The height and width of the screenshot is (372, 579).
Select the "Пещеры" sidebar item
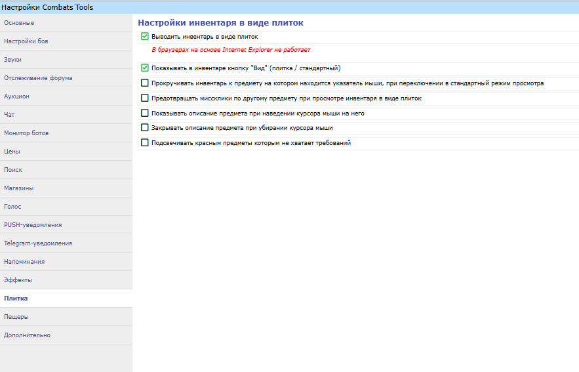[x=16, y=317]
